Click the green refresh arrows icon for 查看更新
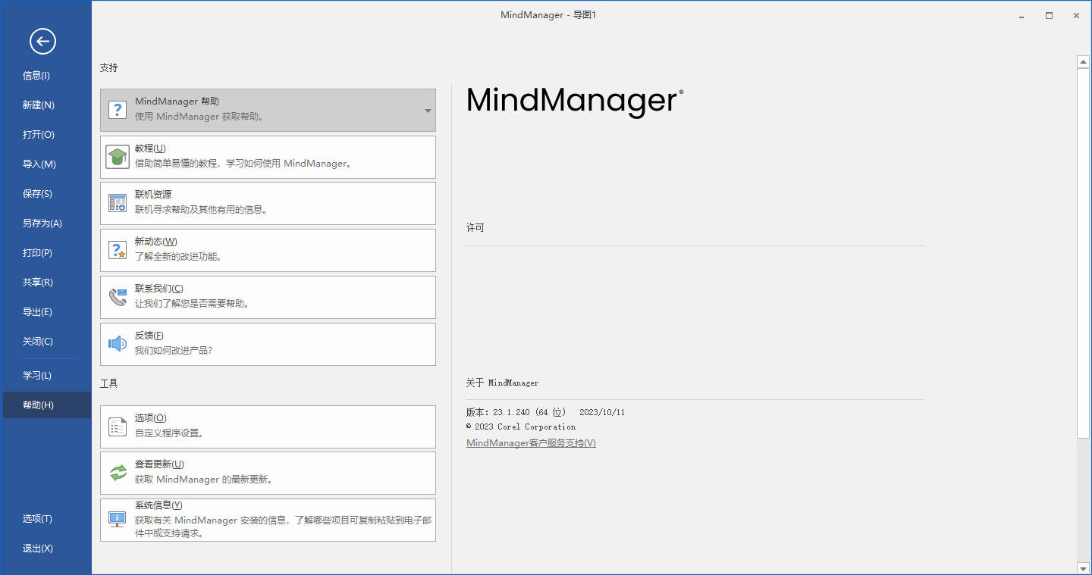 click(117, 473)
